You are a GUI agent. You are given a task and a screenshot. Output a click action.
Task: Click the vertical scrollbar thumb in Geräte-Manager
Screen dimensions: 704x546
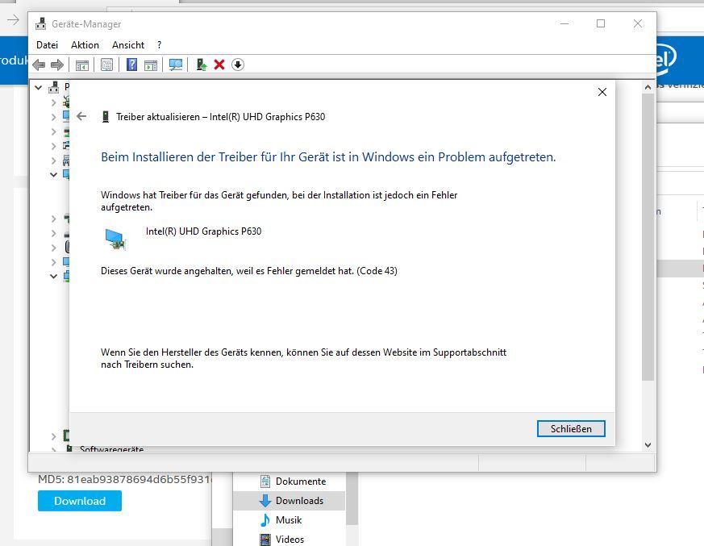click(x=648, y=237)
